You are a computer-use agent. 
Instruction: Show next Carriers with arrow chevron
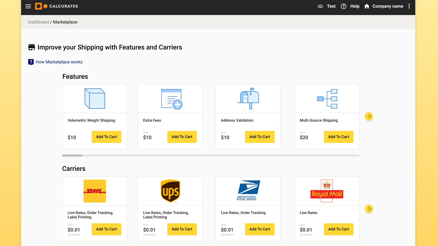tap(369, 209)
